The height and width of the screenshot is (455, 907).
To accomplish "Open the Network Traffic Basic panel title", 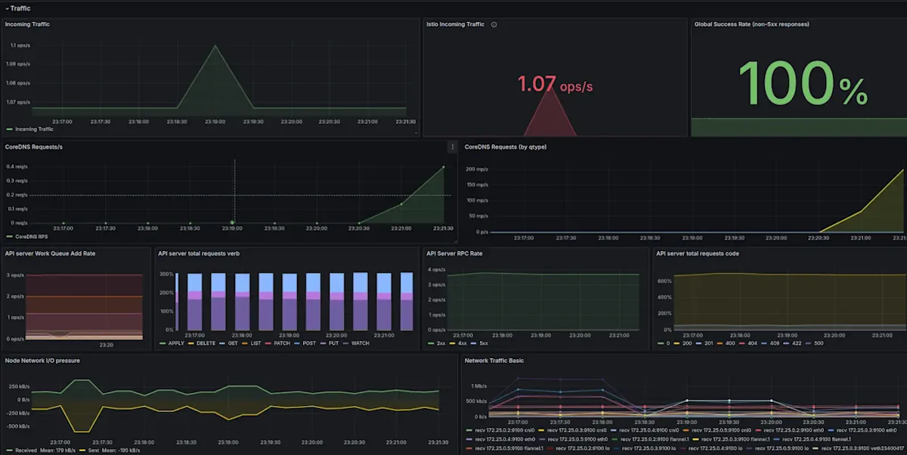I will coord(495,361).
